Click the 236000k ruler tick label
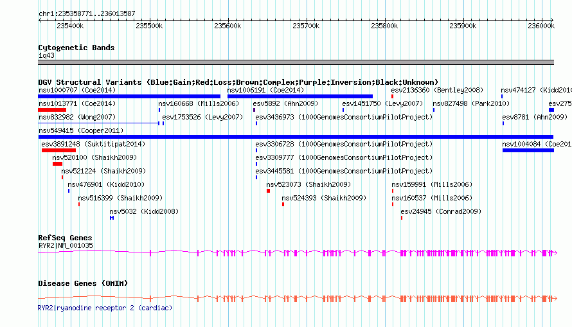 click(x=541, y=26)
